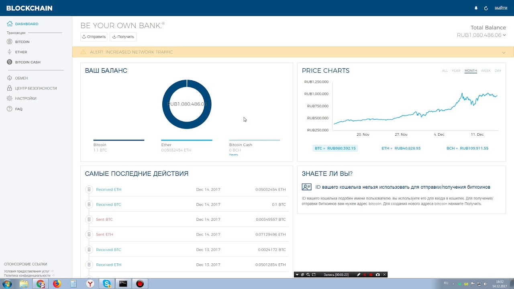Click the Отправить send button
The image size is (514, 289).
coord(94,37)
